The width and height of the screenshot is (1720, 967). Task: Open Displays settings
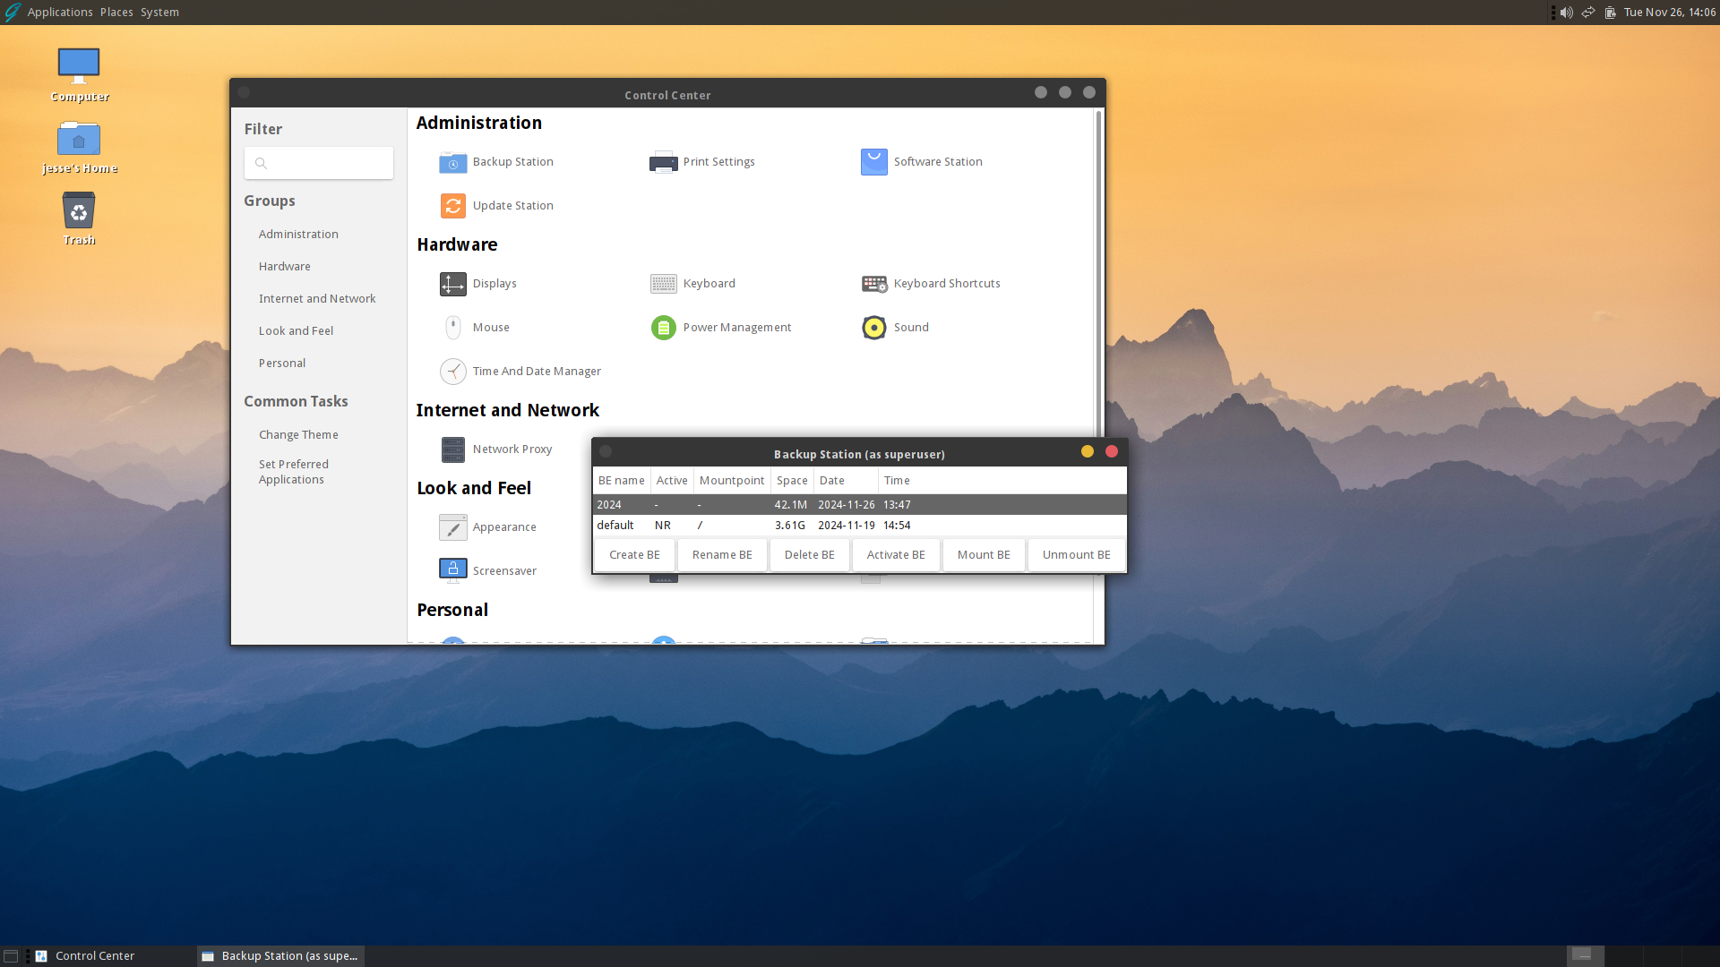[478, 284]
